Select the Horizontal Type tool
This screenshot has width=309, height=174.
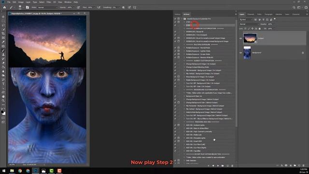click(x=3, y=84)
